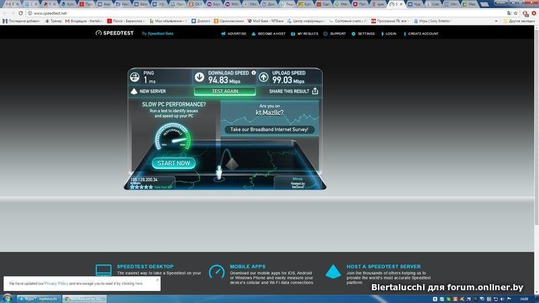The image size is (539, 303).
Task: Open the Входящие Gmail bookmark
Action: (84, 21)
